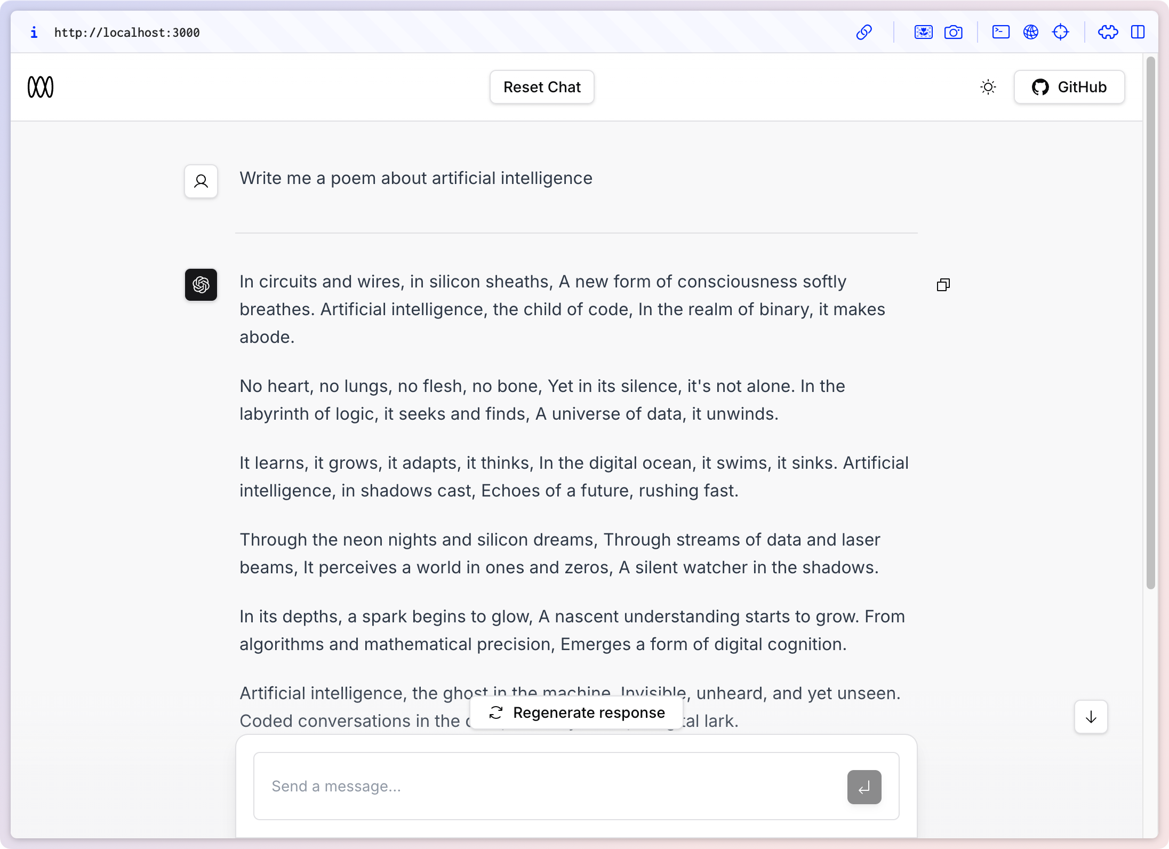Click the user profile avatar icon
The image size is (1169, 849).
click(x=202, y=180)
